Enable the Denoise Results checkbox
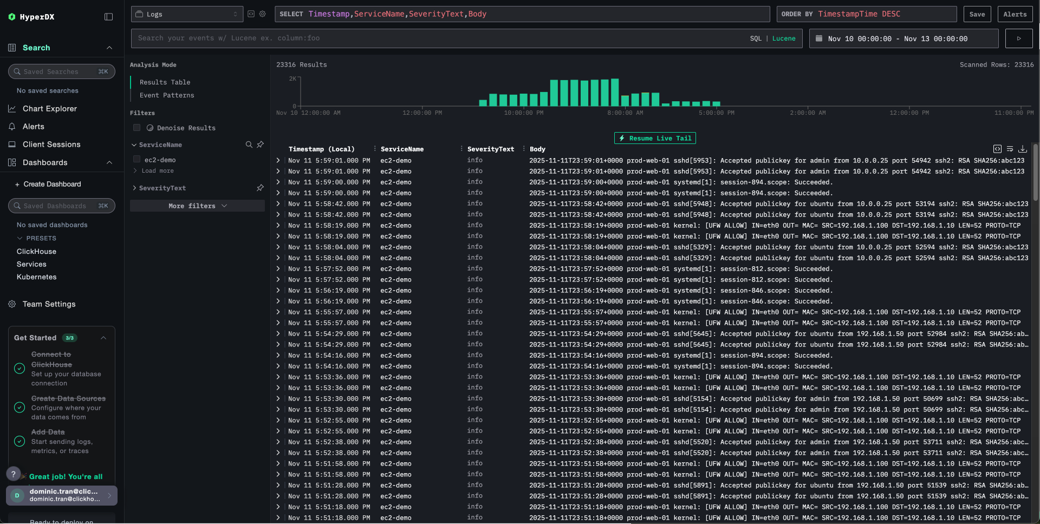1040x524 pixels. [136, 128]
